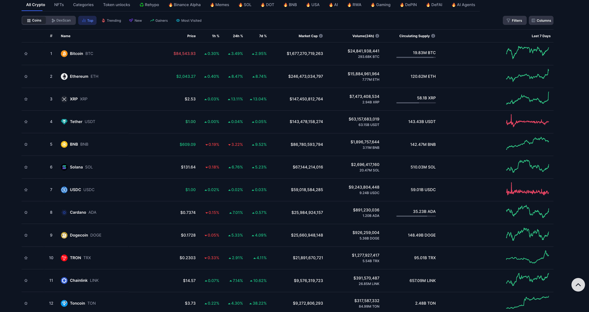This screenshot has height=312, width=589.
Task: Add Bitcoin to watchlist via star
Action: coord(26,53)
